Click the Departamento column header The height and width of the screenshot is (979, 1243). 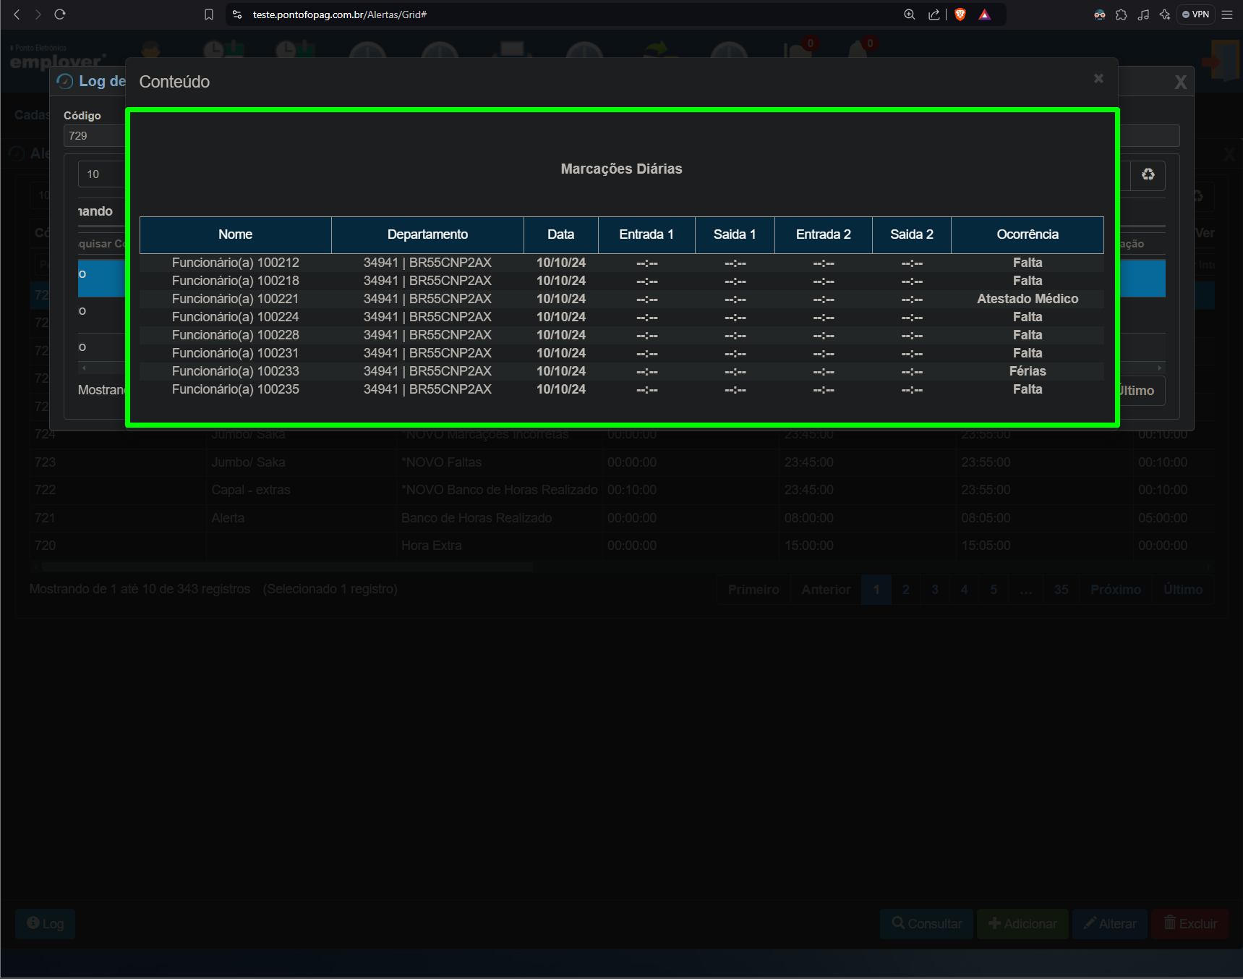(x=427, y=234)
